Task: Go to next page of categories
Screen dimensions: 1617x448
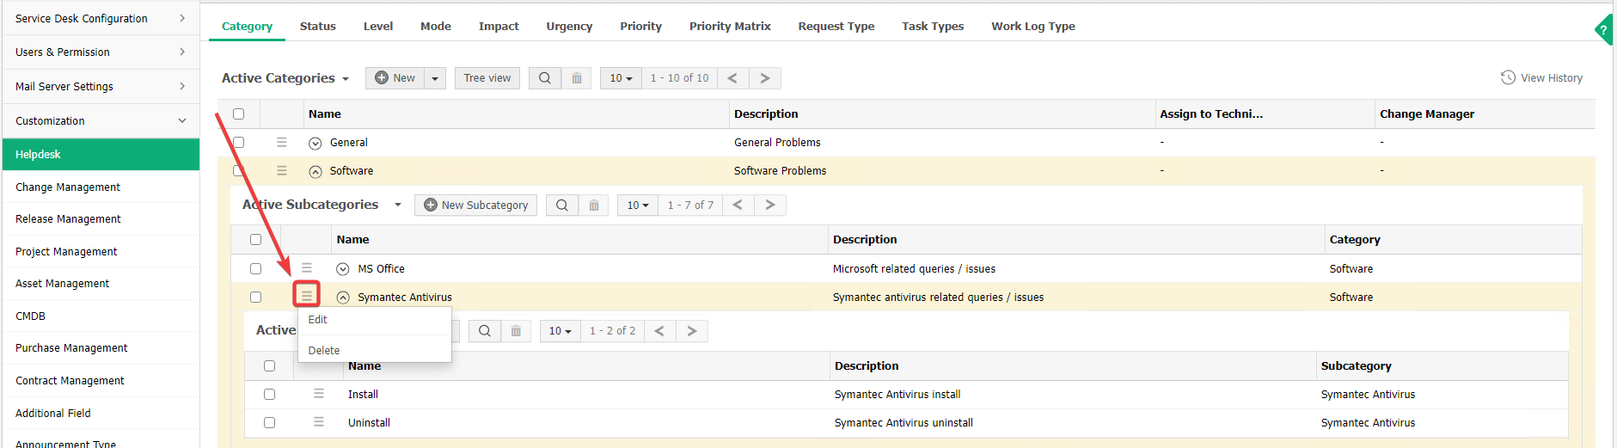Action: click(x=764, y=78)
